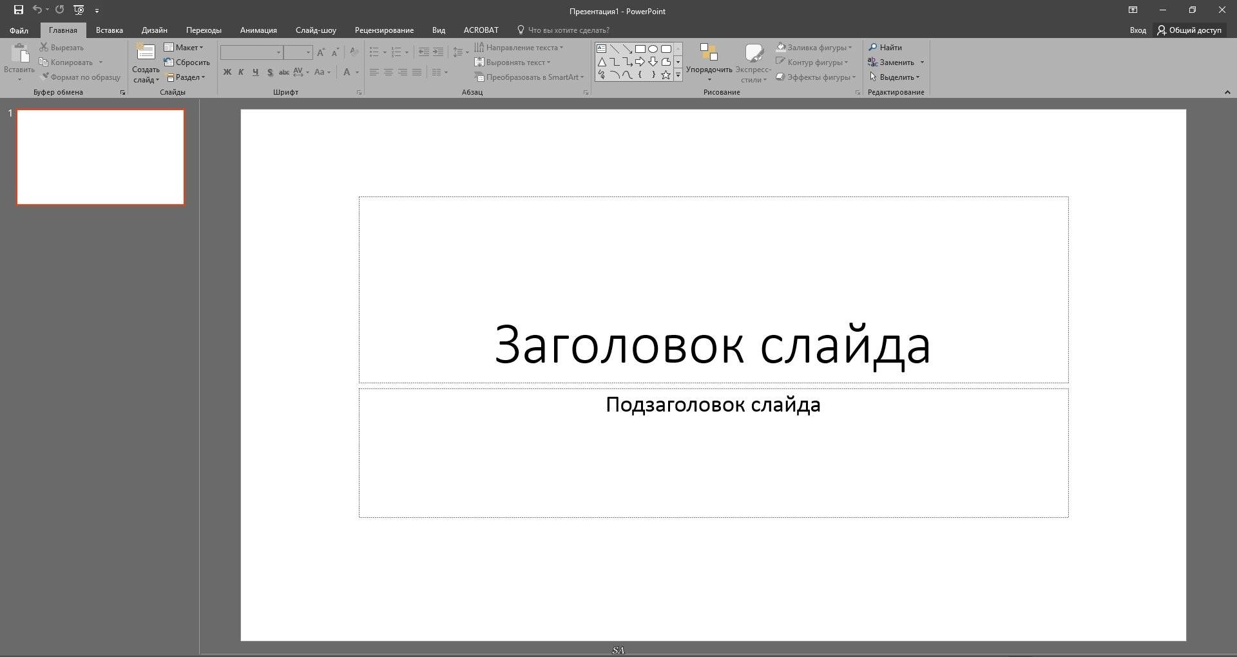Toggle Bold (Ж) formatting
This screenshot has height=657, width=1237.
pos(227,72)
